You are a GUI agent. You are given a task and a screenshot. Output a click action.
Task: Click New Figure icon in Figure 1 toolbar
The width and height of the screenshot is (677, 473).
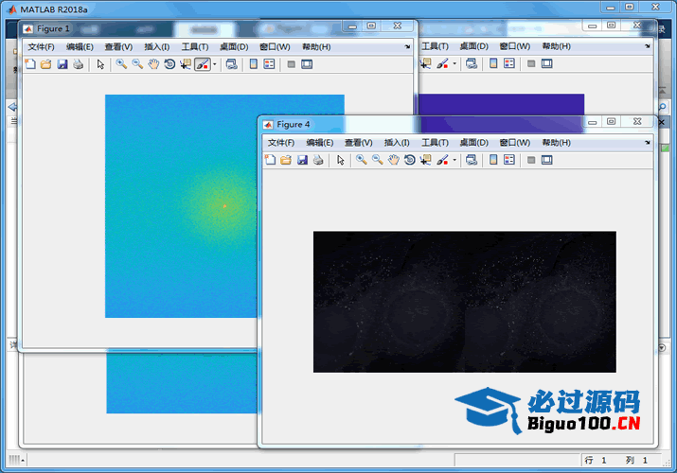tap(30, 64)
